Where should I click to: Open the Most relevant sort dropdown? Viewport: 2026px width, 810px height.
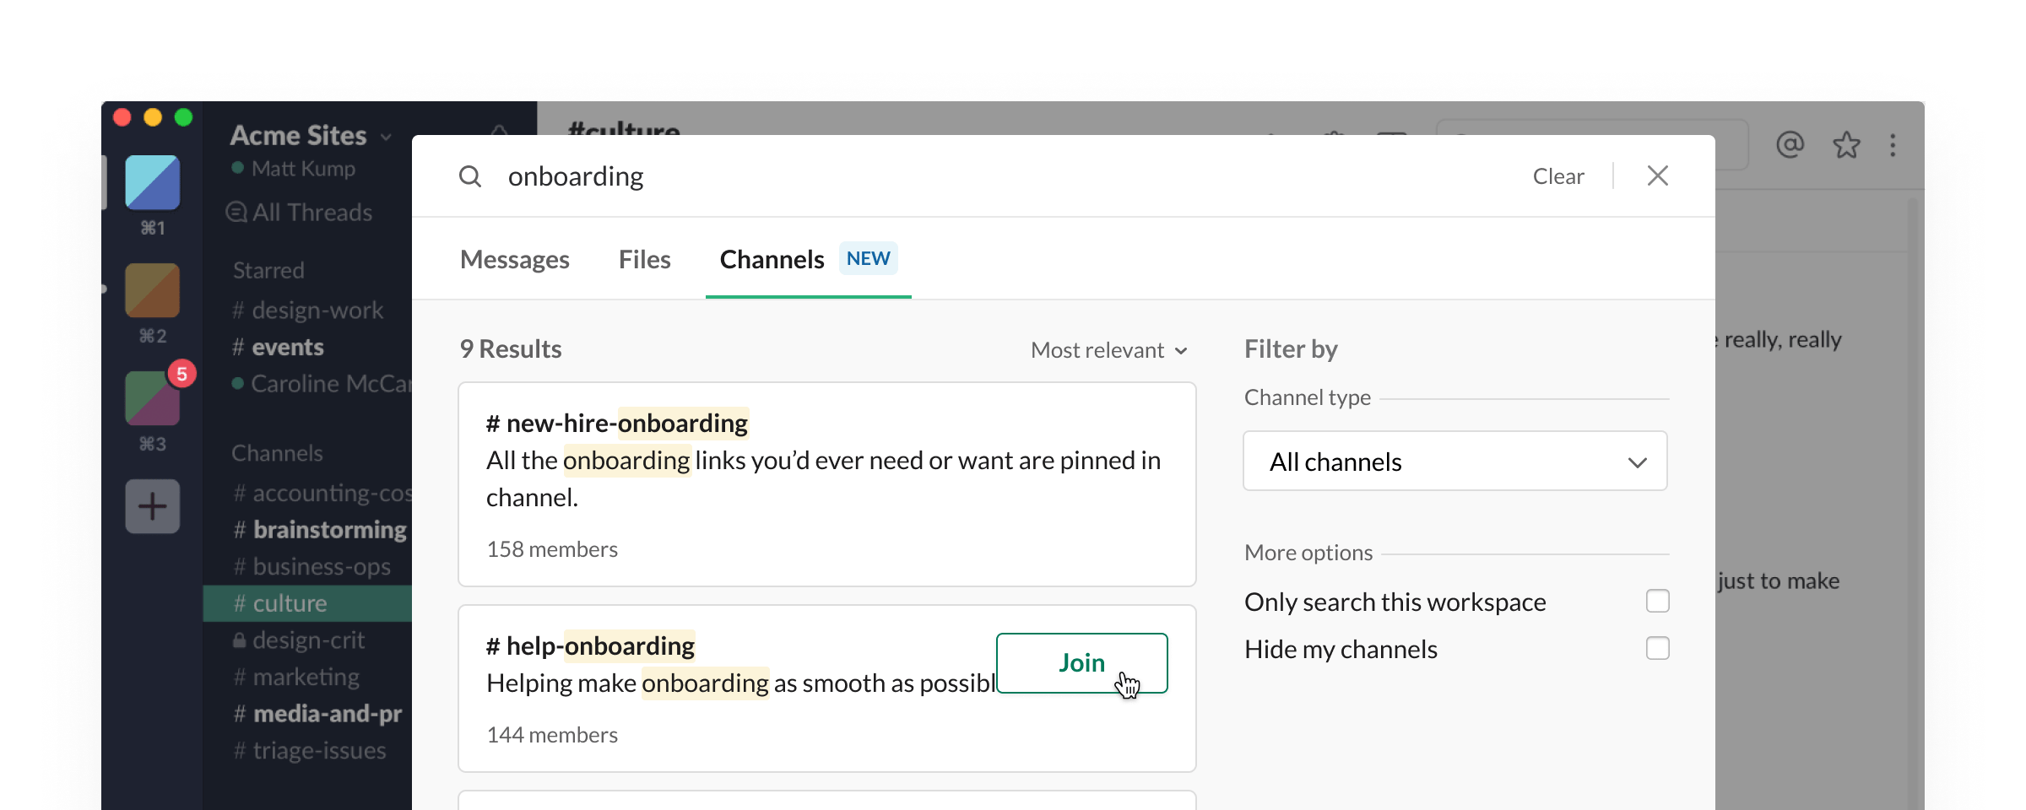click(1108, 349)
